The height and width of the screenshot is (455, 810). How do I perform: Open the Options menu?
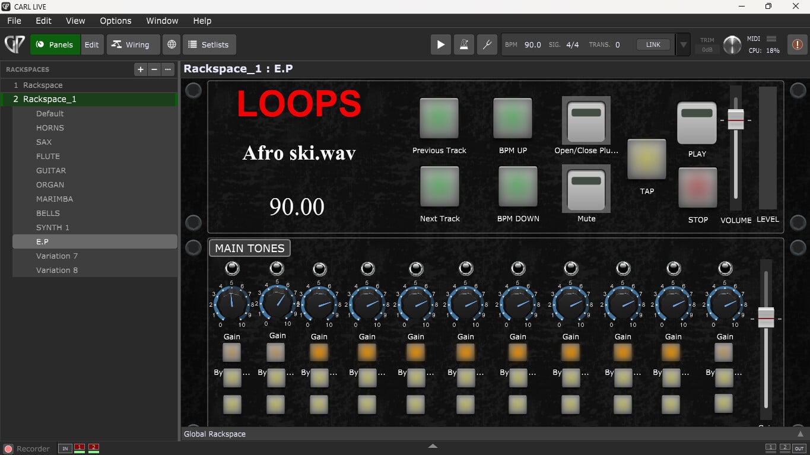coord(115,21)
